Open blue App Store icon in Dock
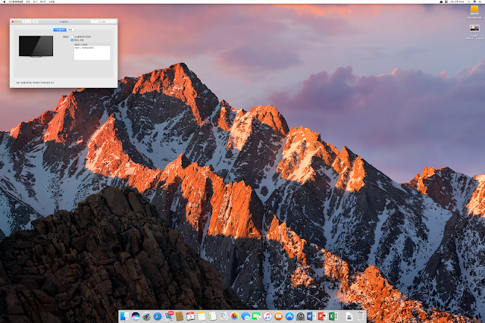485x323 pixels. 289,316
